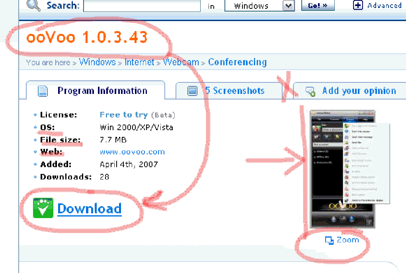The width and height of the screenshot is (406, 273).
Task: Follow the Conferencing breadcrumb link
Action: 238,62
